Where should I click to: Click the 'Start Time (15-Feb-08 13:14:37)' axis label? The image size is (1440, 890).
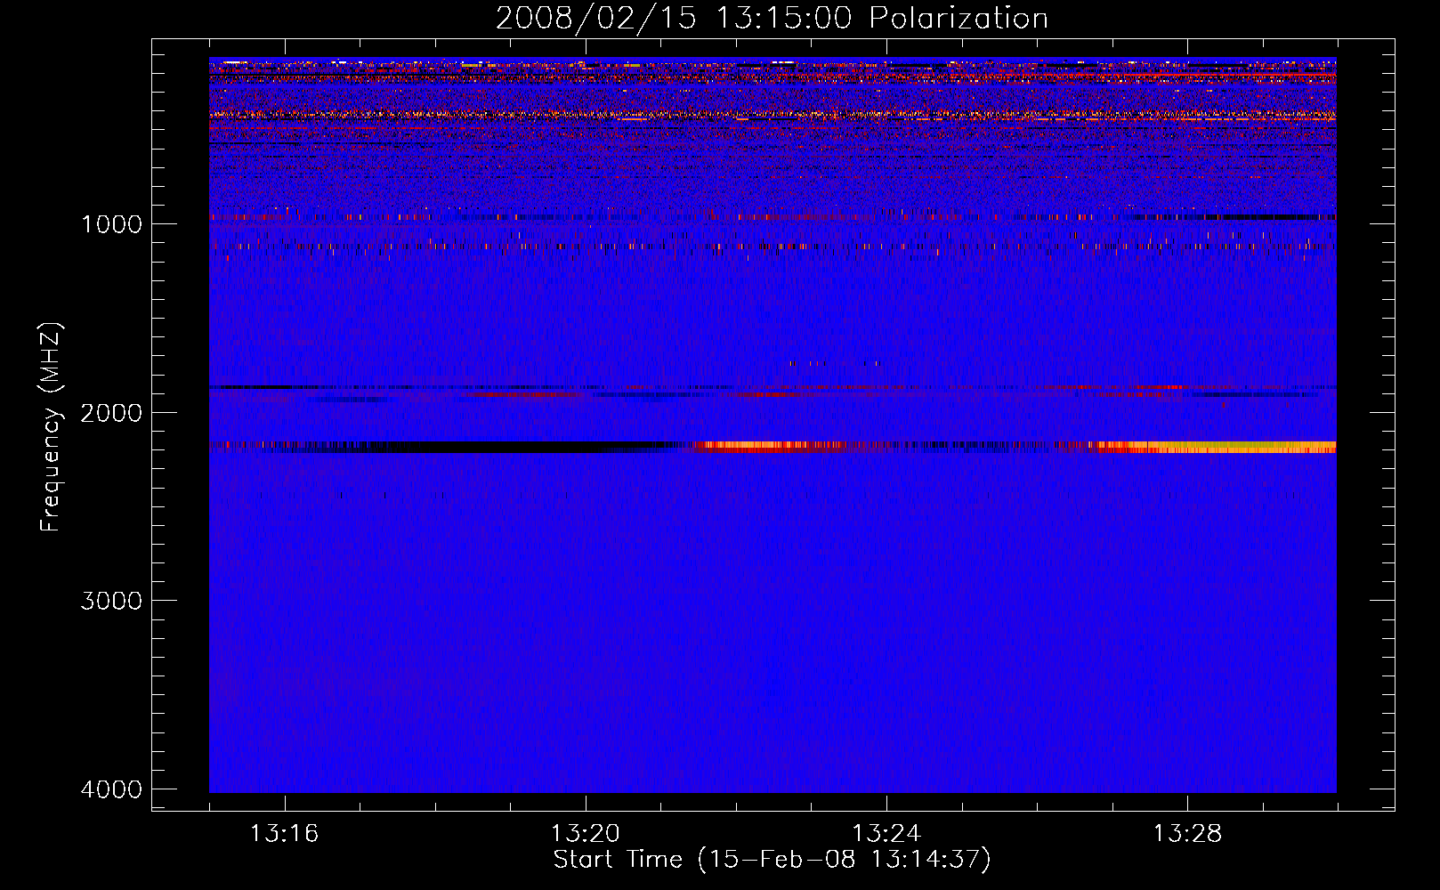[x=772, y=860]
